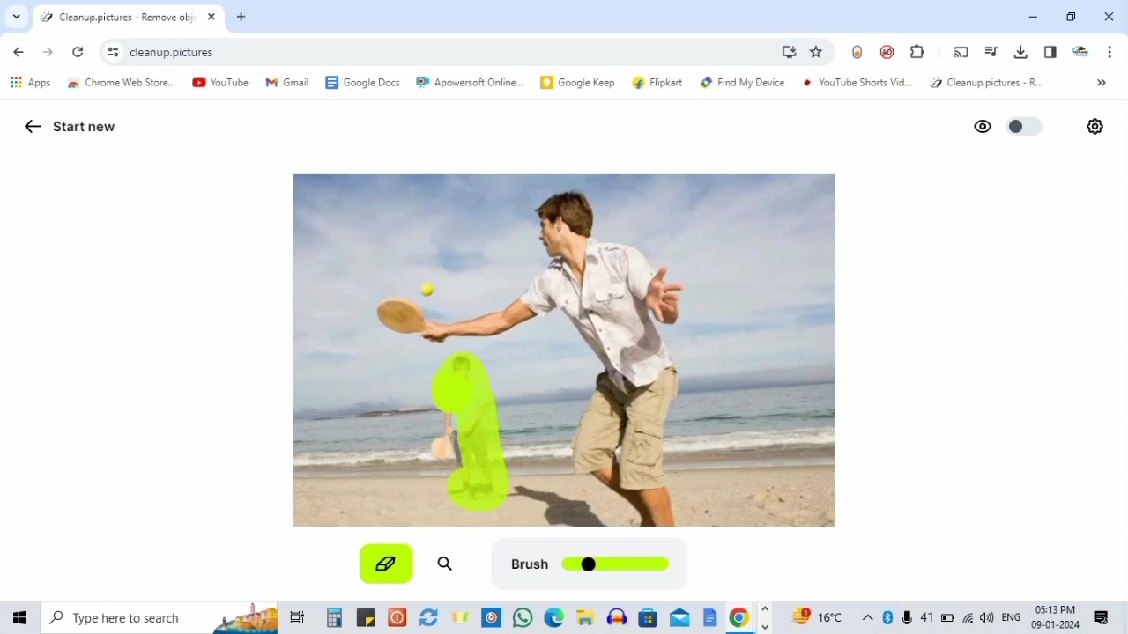Click the taskbar search box
The image size is (1128, 634).
pyautogui.click(x=159, y=617)
